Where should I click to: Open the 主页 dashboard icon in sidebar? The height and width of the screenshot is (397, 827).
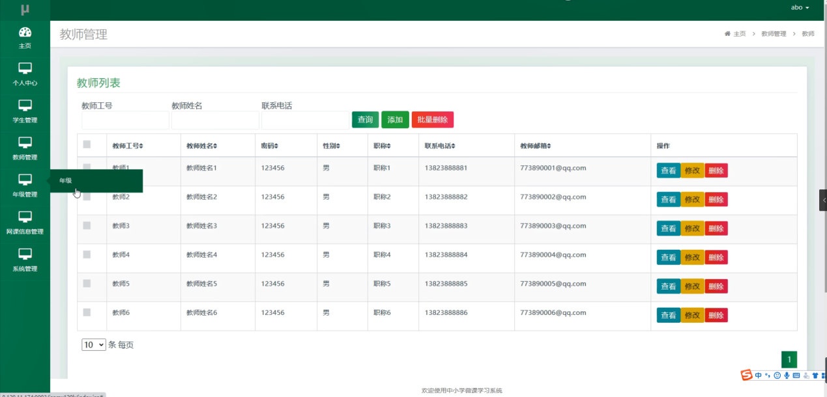click(25, 32)
